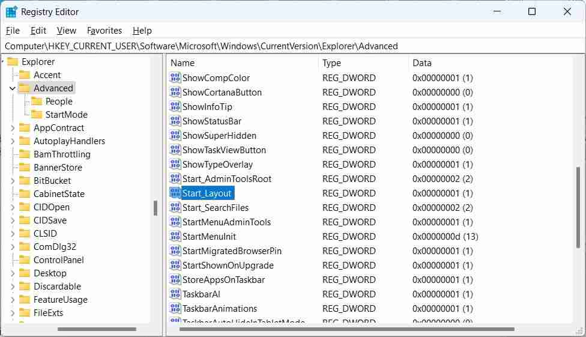Click the DWORD icon beside Start_AdminToolsRoot
586x337 pixels.
[x=175, y=178]
